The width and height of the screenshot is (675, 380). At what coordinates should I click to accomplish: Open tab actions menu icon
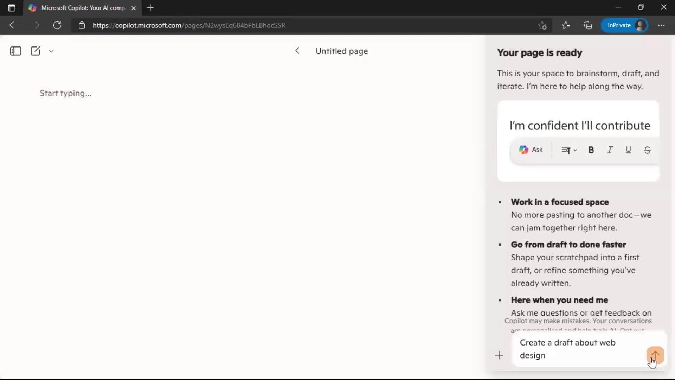coord(12,8)
